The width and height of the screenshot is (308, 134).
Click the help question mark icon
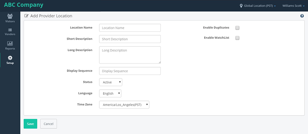[302, 16]
